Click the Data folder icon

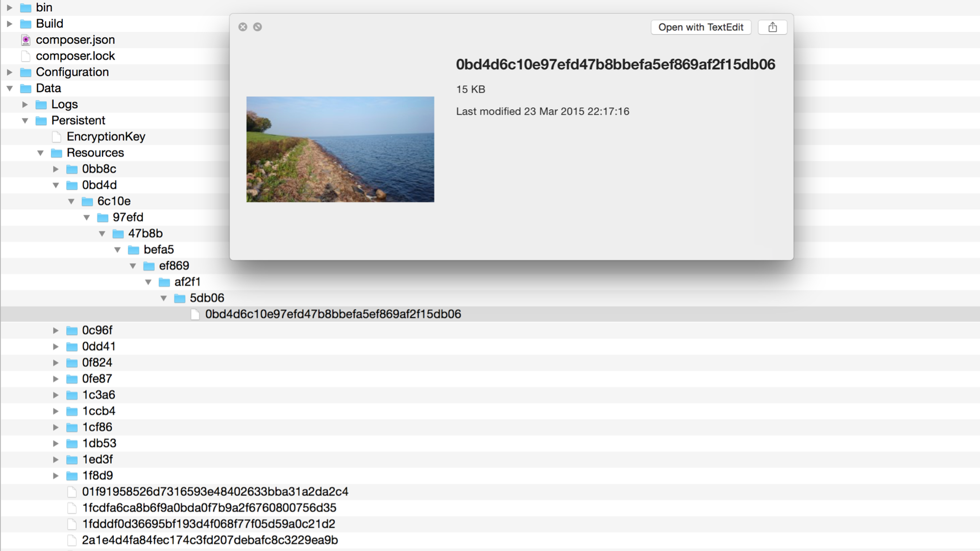pos(26,89)
